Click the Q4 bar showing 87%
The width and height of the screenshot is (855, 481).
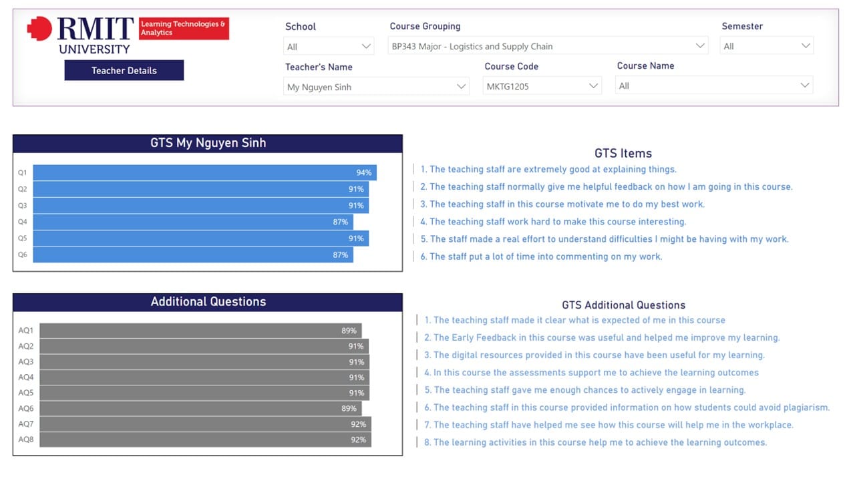(192, 222)
